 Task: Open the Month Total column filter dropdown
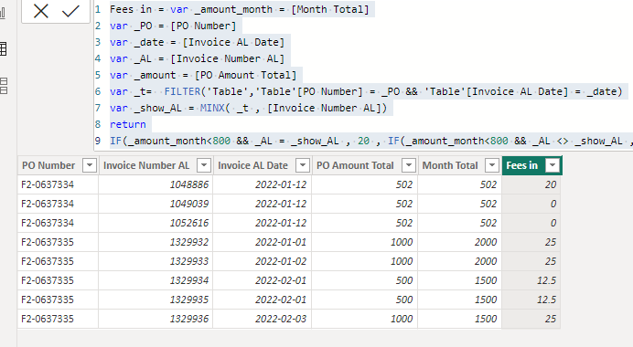[492, 165]
